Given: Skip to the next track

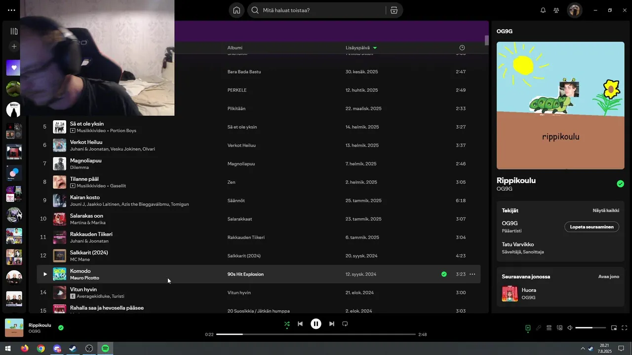Looking at the screenshot, I should [x=332, y=324].
